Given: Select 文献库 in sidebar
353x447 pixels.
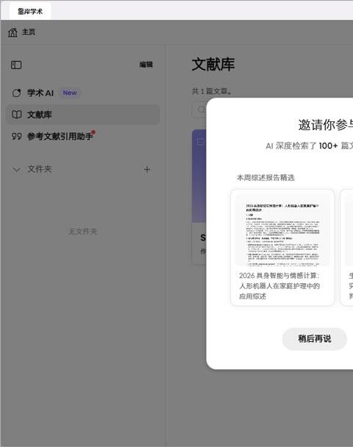Looking at the screenshot, I should click(x=82, y=114).
